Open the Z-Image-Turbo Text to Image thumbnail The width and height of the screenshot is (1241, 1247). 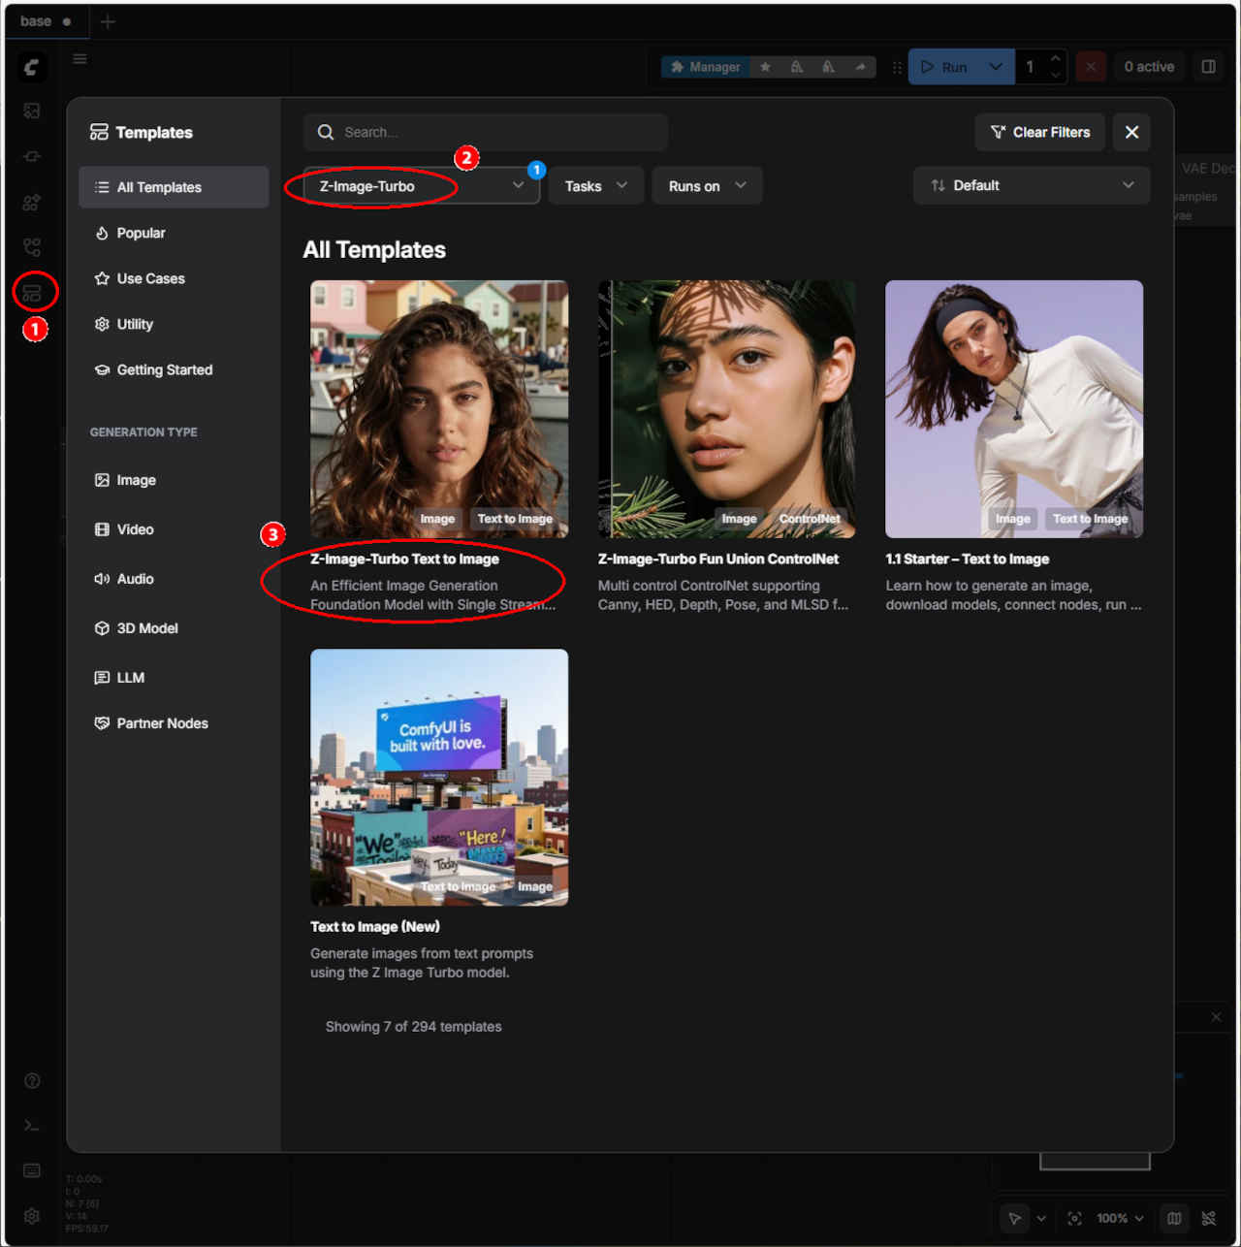pyautogui.click(x=438, y=408)
